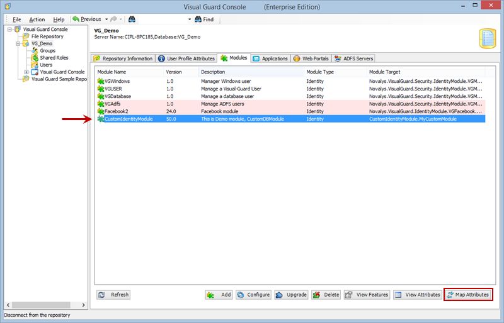Select the VGWindows module row

coord(291,81)
